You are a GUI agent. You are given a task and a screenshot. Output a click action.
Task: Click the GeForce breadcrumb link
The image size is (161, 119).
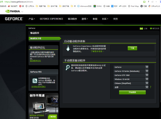point(32,28)
